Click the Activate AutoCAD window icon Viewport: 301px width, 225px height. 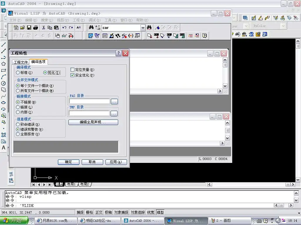pyautogui.click(x=91, y=35)
